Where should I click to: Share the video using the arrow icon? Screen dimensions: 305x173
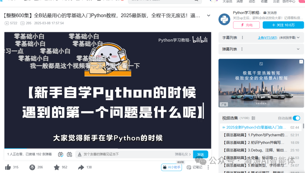(x=81, y=167)
